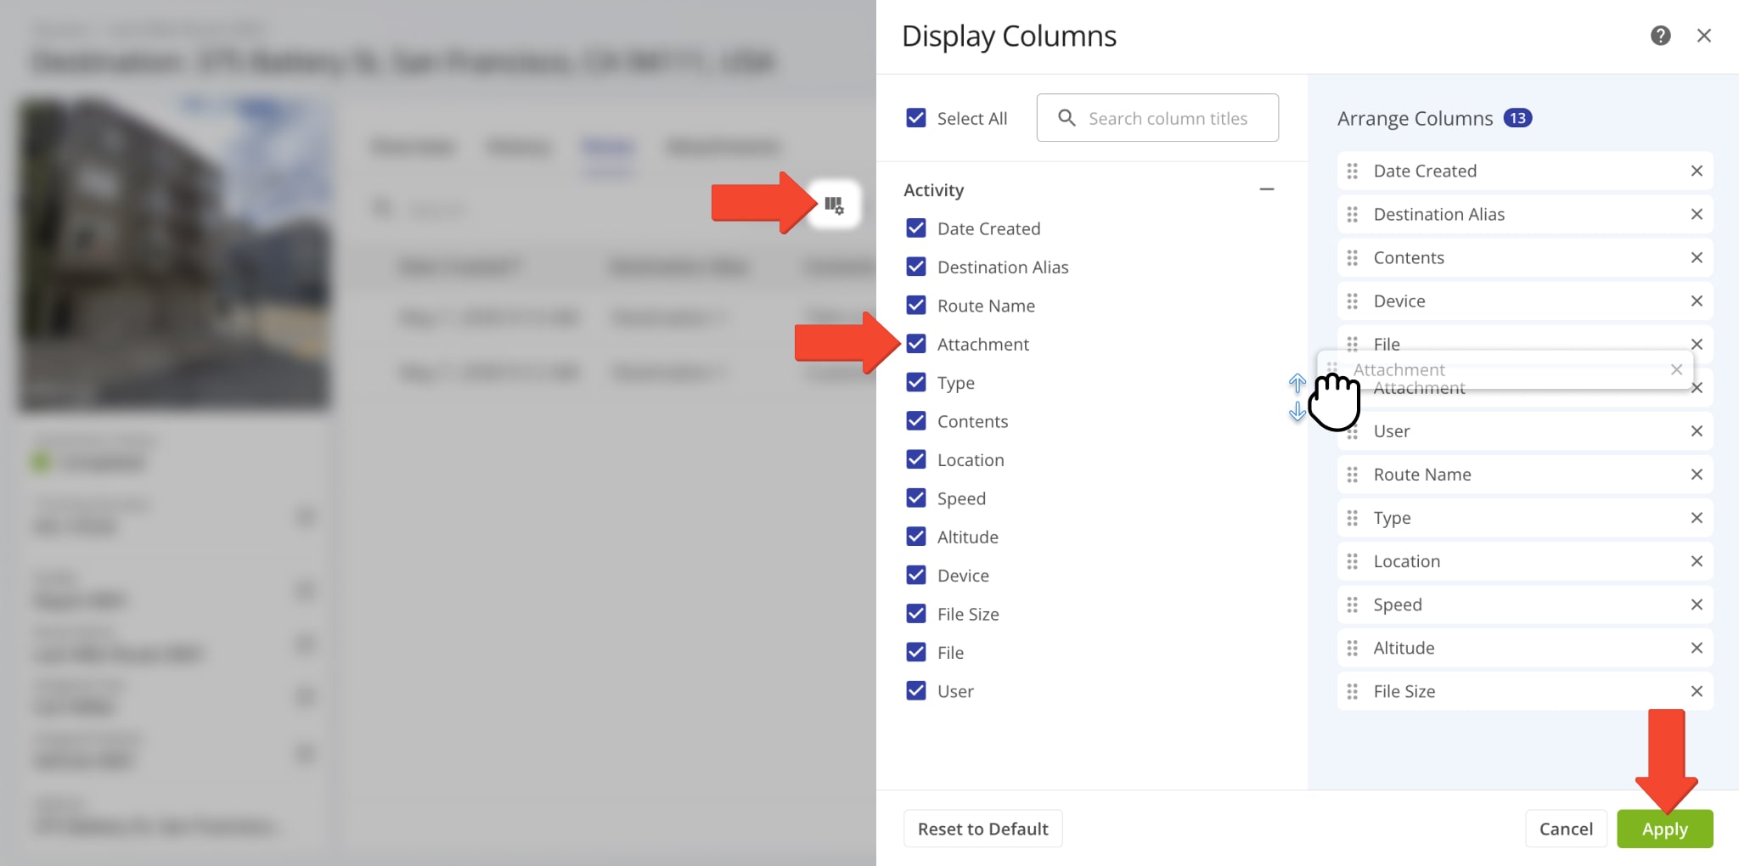The image size is (1739, 866).
Task: Remove Destination Alias from arranged columns
Action: point(1696,214)
